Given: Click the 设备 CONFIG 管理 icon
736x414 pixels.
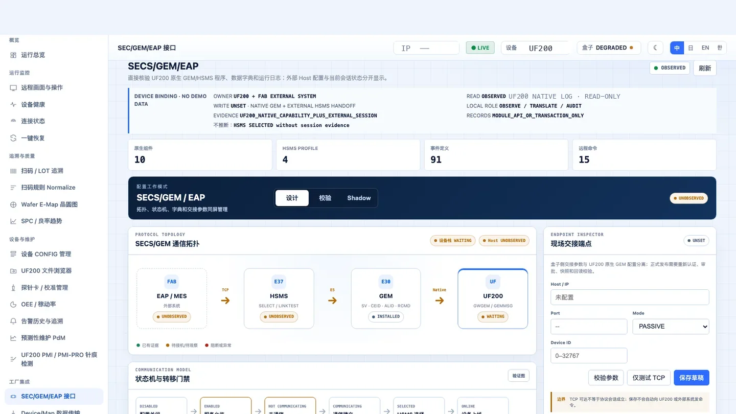Looking at the screenshot, I should [13, 254].
